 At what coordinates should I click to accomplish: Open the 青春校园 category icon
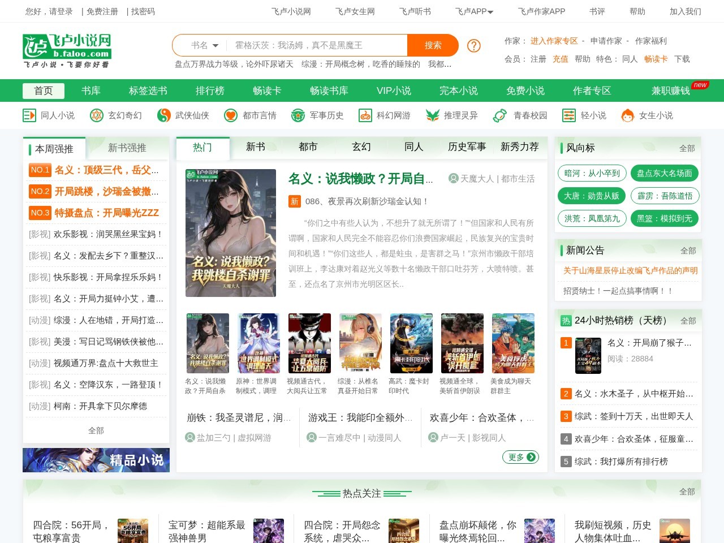pos(500,115)
